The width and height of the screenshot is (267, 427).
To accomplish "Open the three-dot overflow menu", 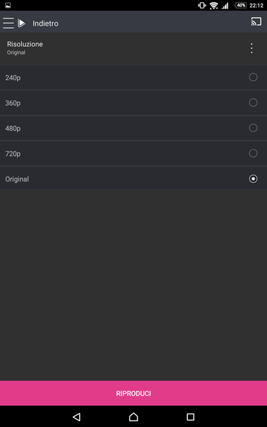I will (x=251, y=48).
